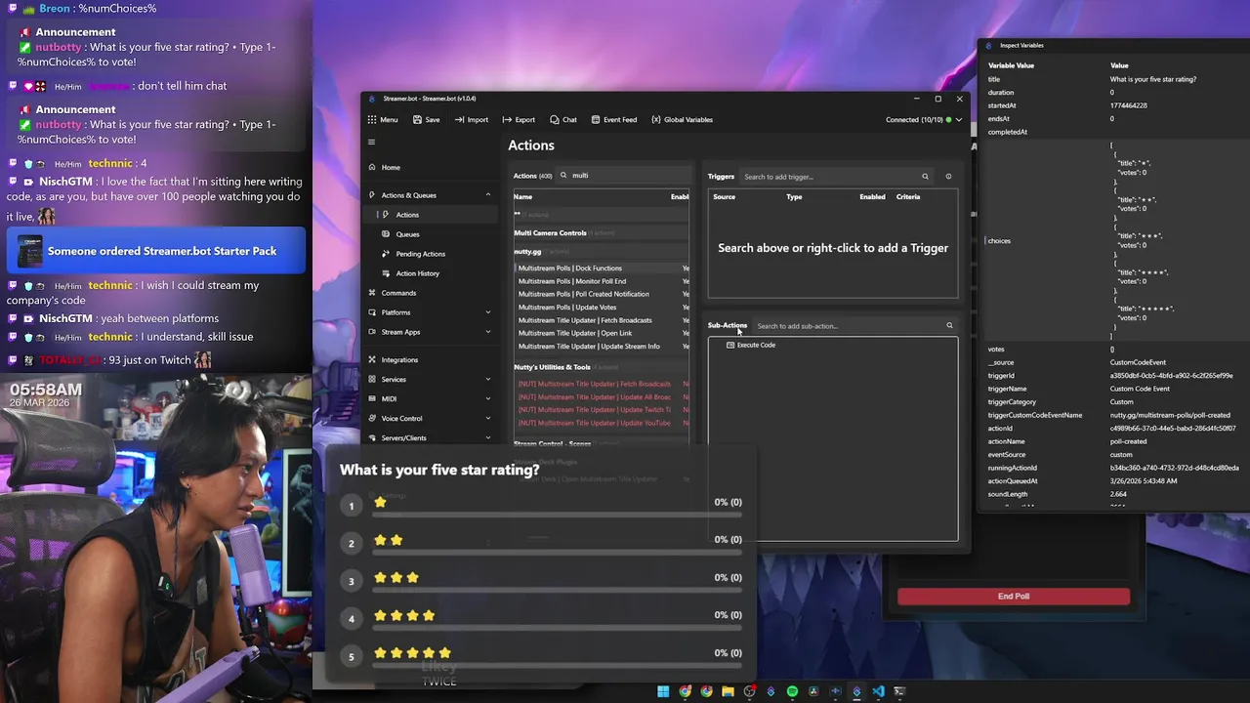Click the Name column header in Actions list
Image resolution: width=1250 pixels, height=703 pixels.
pos(523,197)
